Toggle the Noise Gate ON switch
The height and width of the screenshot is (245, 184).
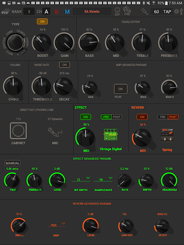65,65
